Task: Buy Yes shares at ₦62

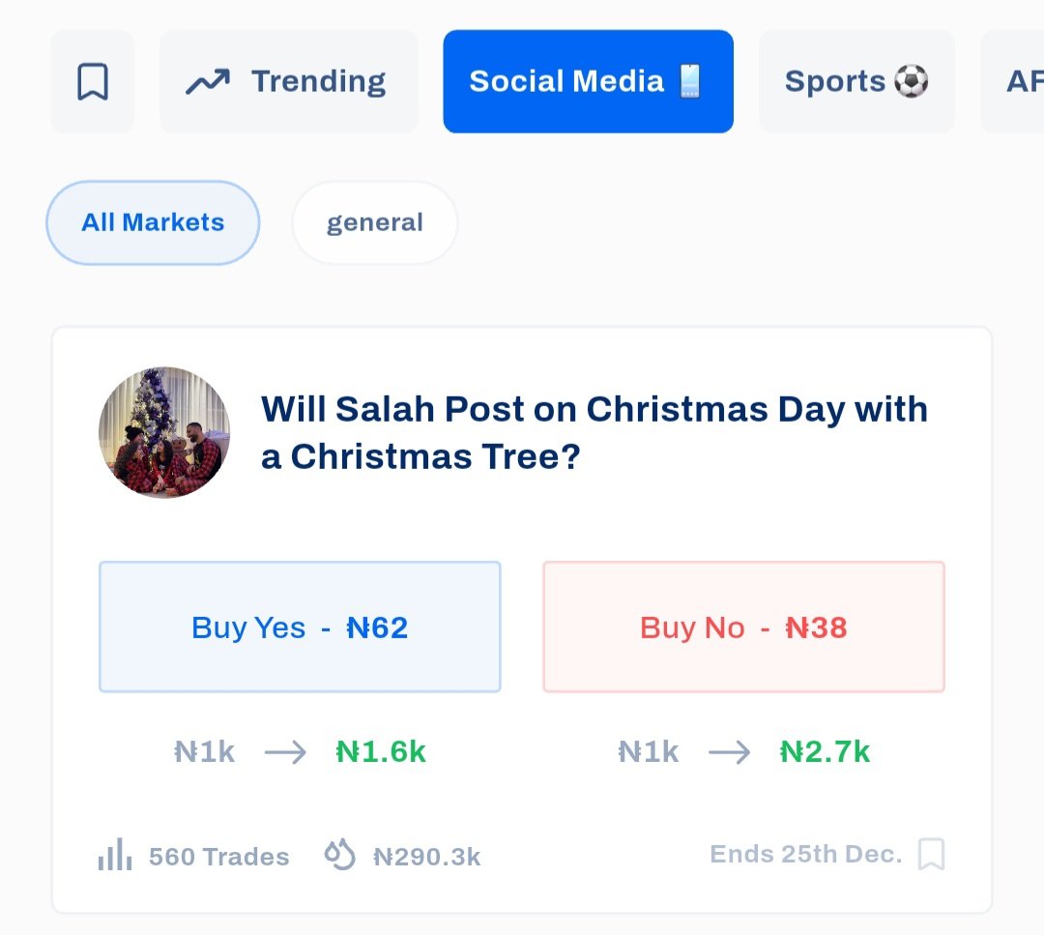Action: 300,627
